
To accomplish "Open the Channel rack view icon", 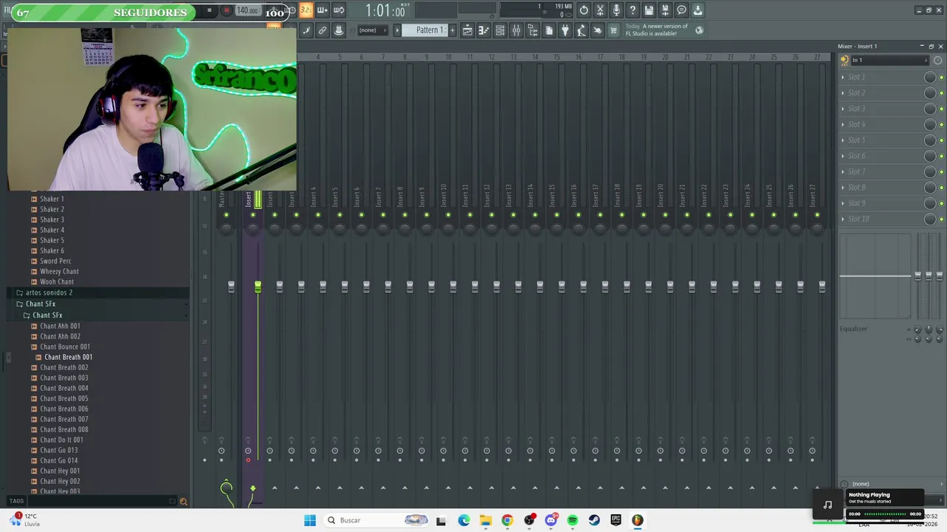I will coord(500,30).
